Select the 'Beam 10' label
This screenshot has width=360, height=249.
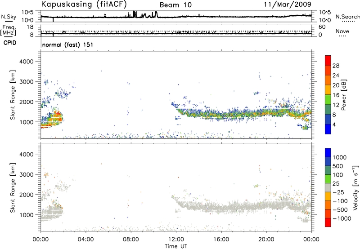[x=175, y=5]
